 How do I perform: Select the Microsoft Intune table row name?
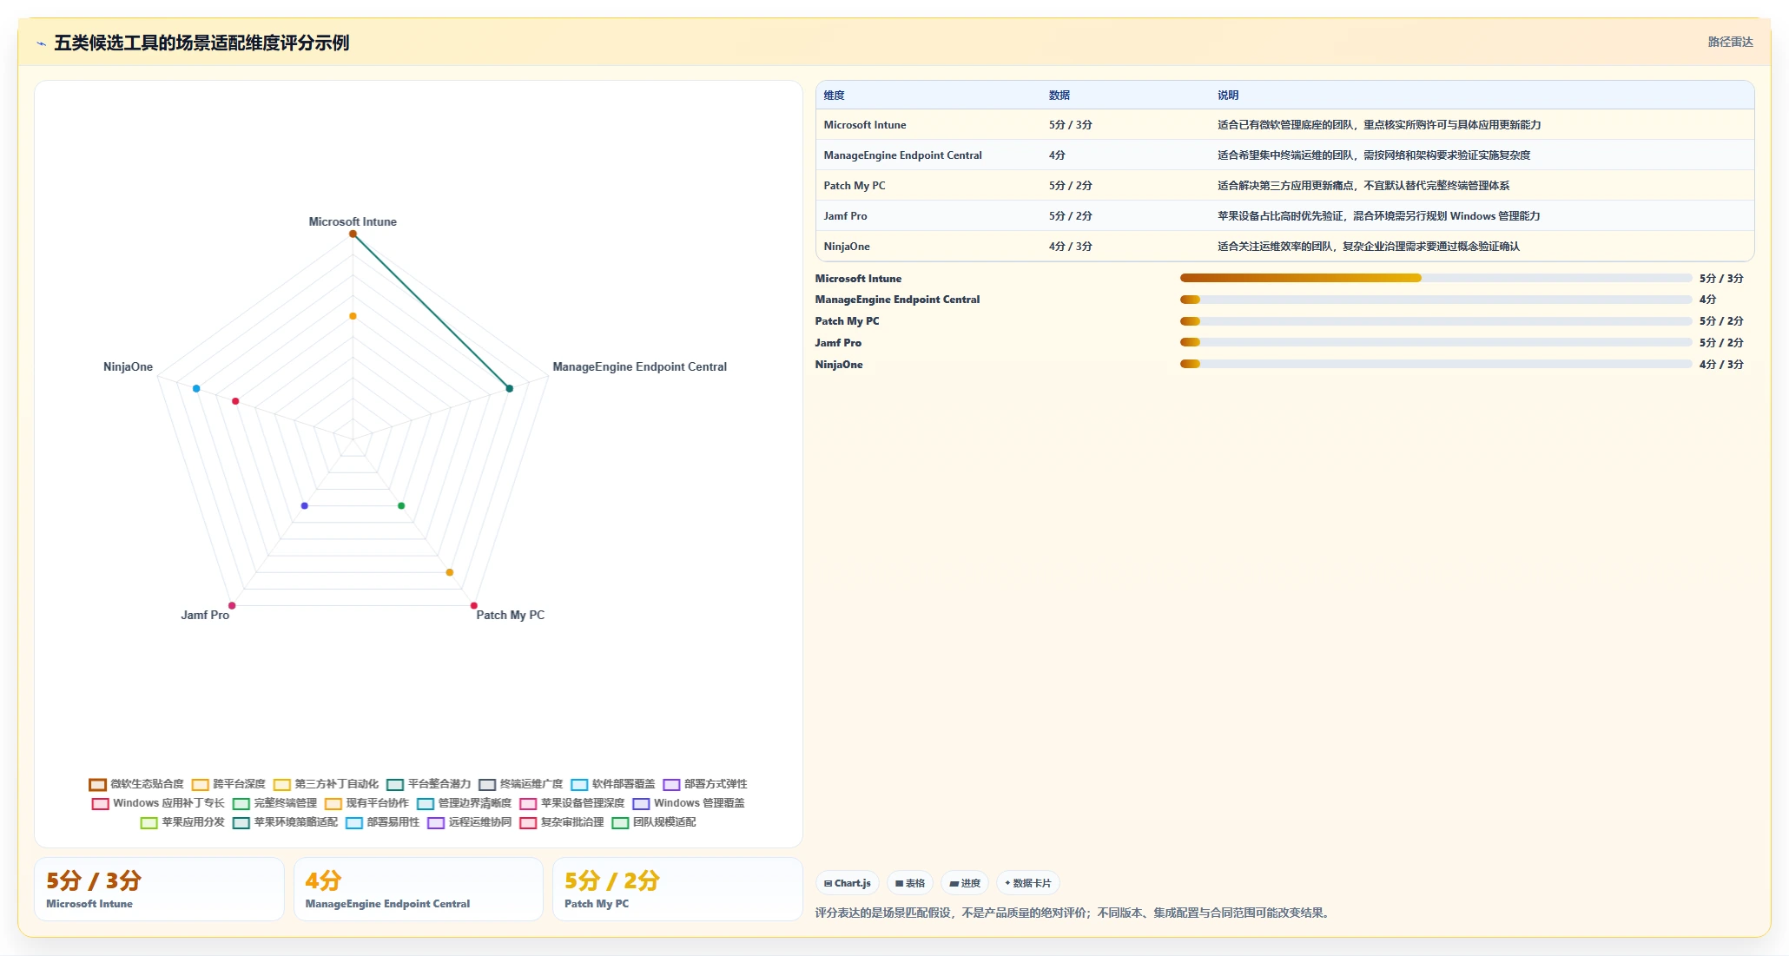point(864,125)
